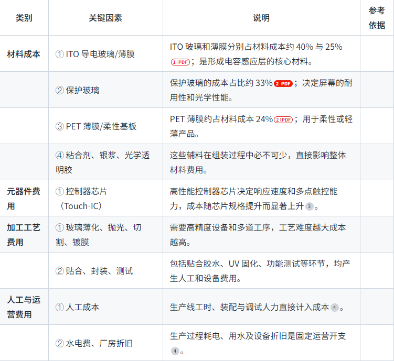Viewport: 394px width, 361px height.
Task: Click the red highlighted '2 PDF' citation badge
Action: tap(283, 84)
